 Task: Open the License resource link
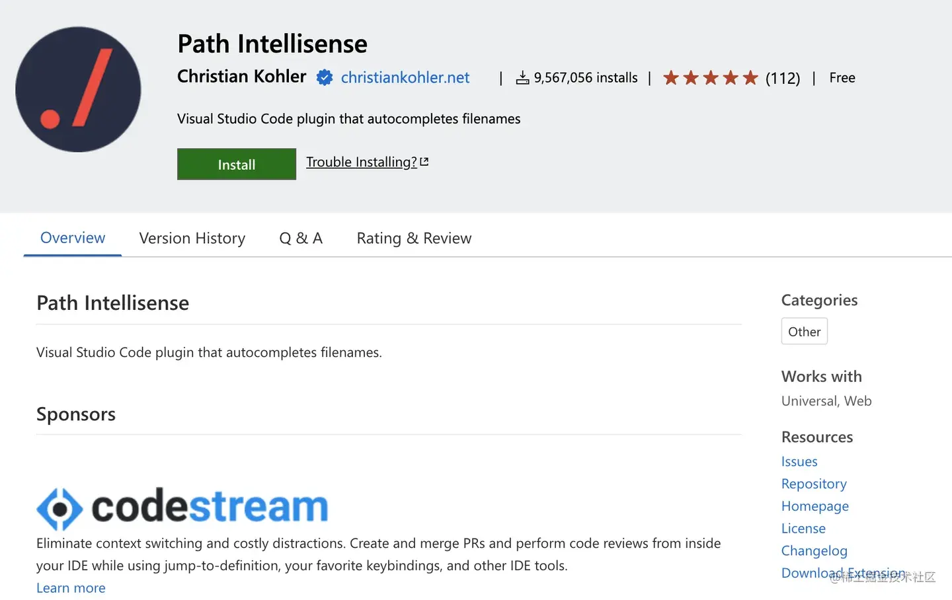coord(803,528)
